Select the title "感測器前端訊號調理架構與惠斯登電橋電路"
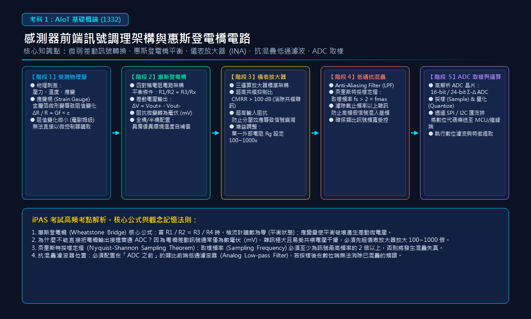This screenshot has height=319, width=531. (138, 38)
